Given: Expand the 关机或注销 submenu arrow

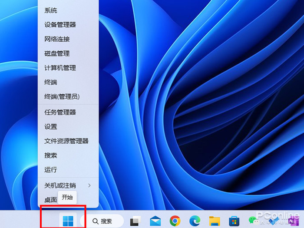Looking at the screenshot, I should coord(89,185).
